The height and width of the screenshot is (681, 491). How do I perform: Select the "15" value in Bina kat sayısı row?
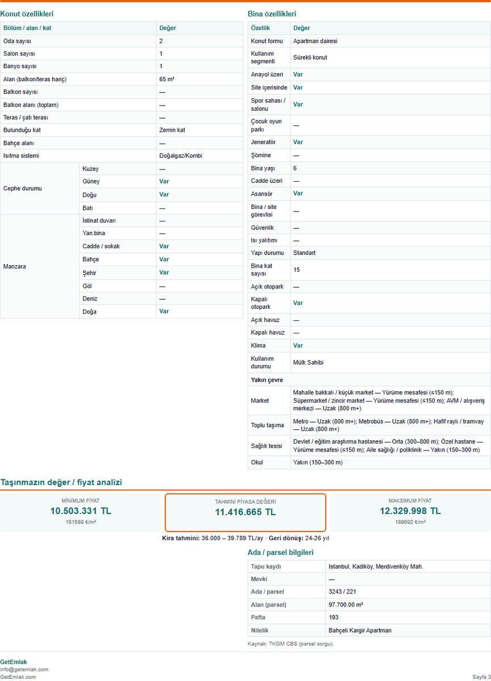tap(296, 270)
